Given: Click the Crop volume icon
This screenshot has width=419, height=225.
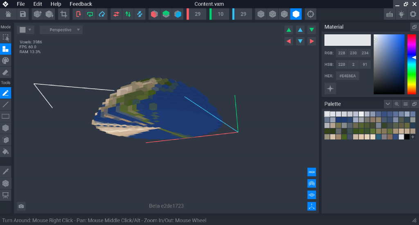Looking at the screenshot, I should click(x=63, y=14).
